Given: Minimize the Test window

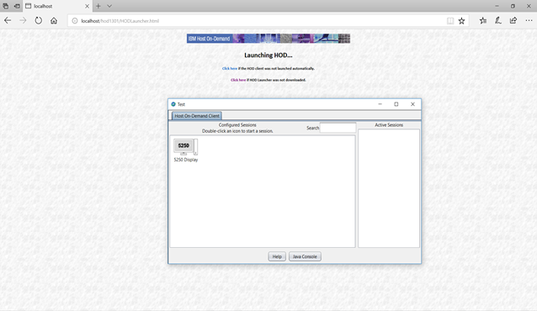Looking at the screenshot, I should click(x=380, y=104).
